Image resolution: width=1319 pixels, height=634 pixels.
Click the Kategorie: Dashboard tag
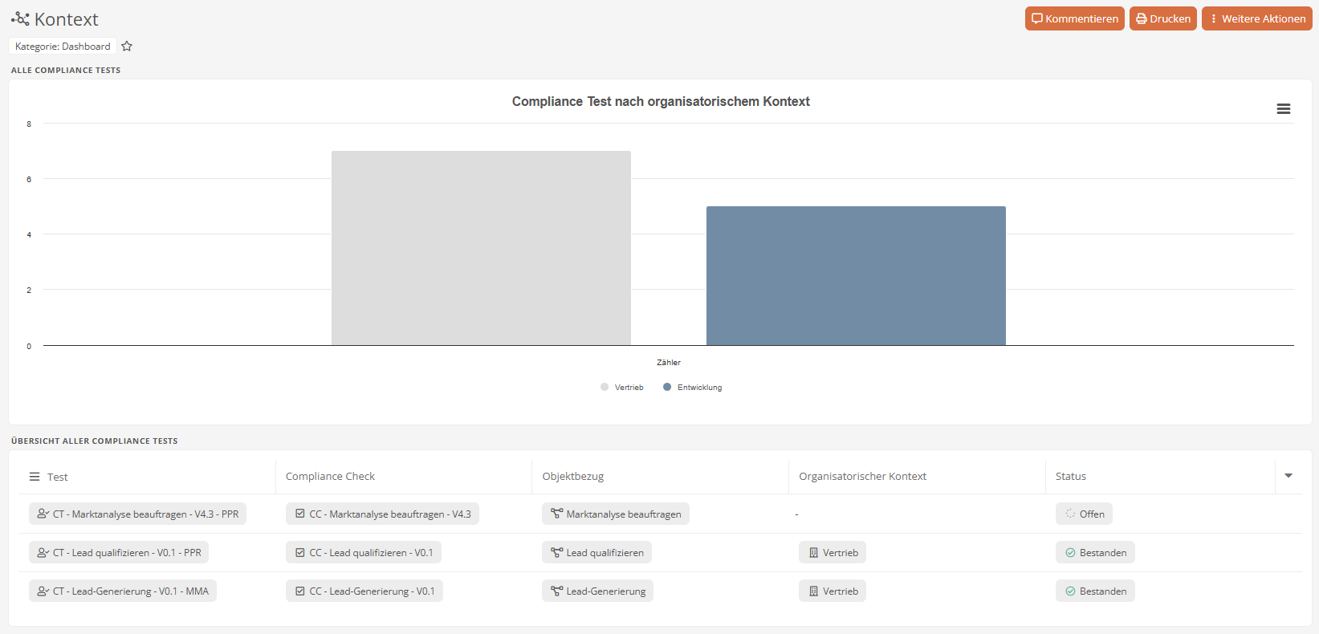point(63,47)
